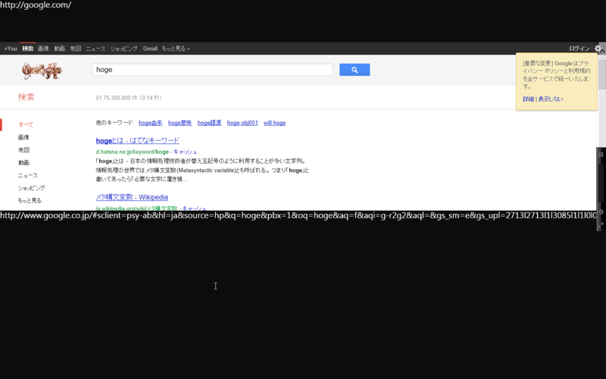Click the blue magnifier search button
606x379 pixels.
pos(355,70)
